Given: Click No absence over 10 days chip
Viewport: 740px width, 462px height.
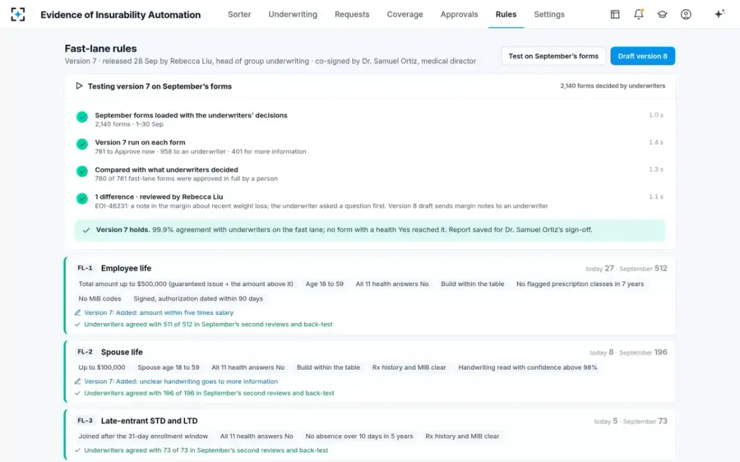Looking at the screenshot, I should pos(360,437).
